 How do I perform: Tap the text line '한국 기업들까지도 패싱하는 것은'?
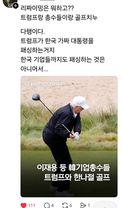pos(63,59)
